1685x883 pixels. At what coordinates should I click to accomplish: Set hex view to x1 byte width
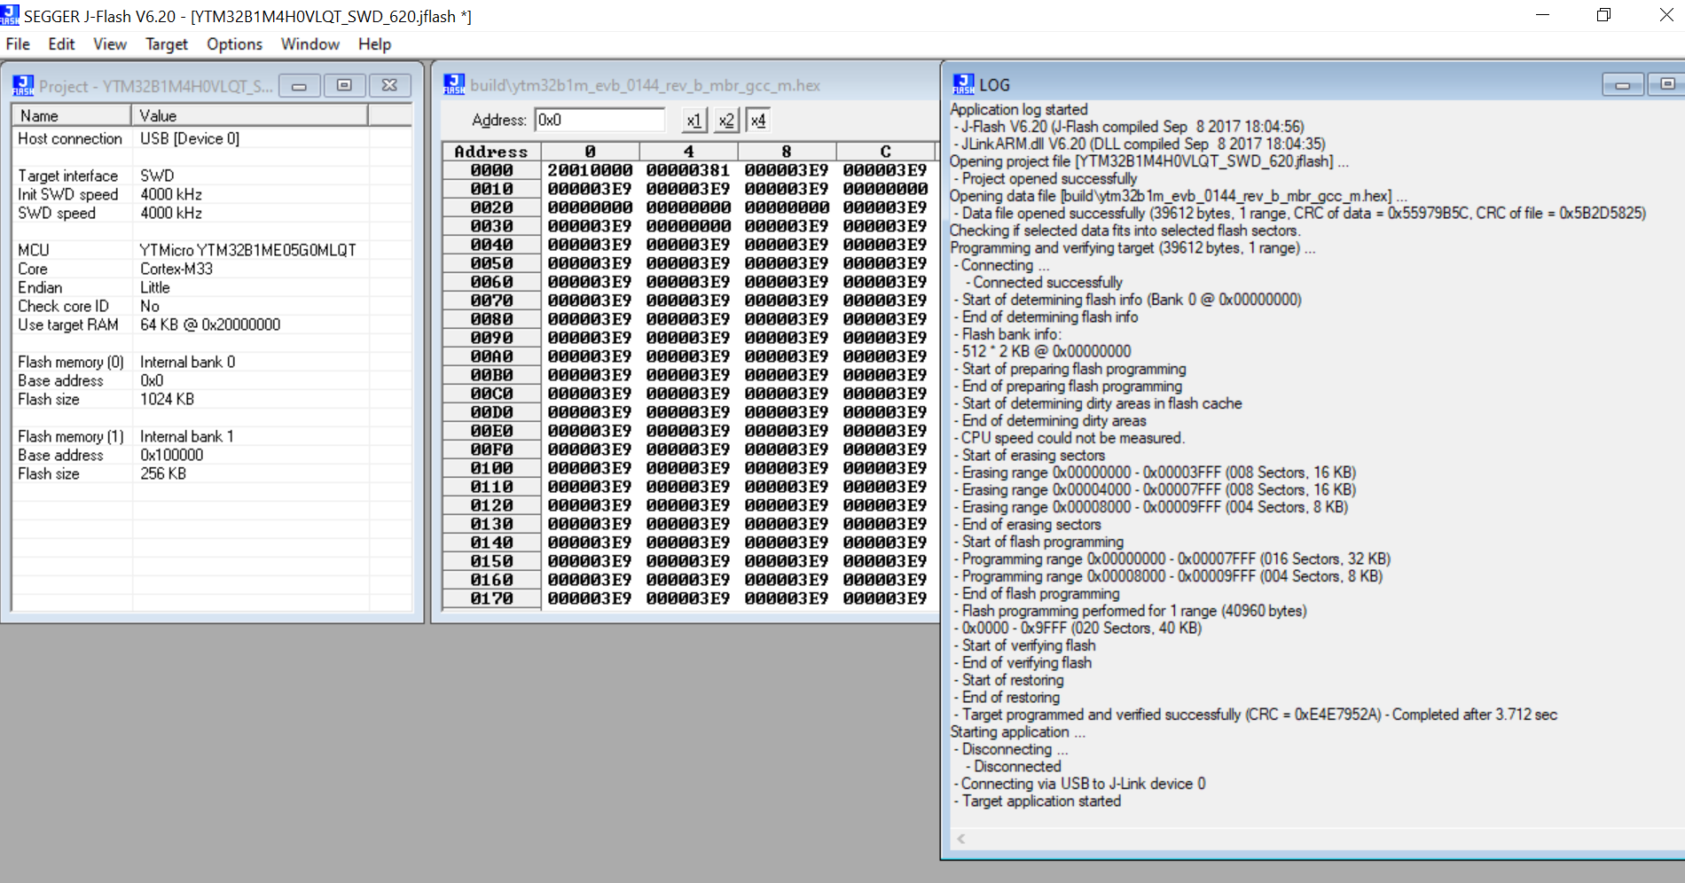694,121
